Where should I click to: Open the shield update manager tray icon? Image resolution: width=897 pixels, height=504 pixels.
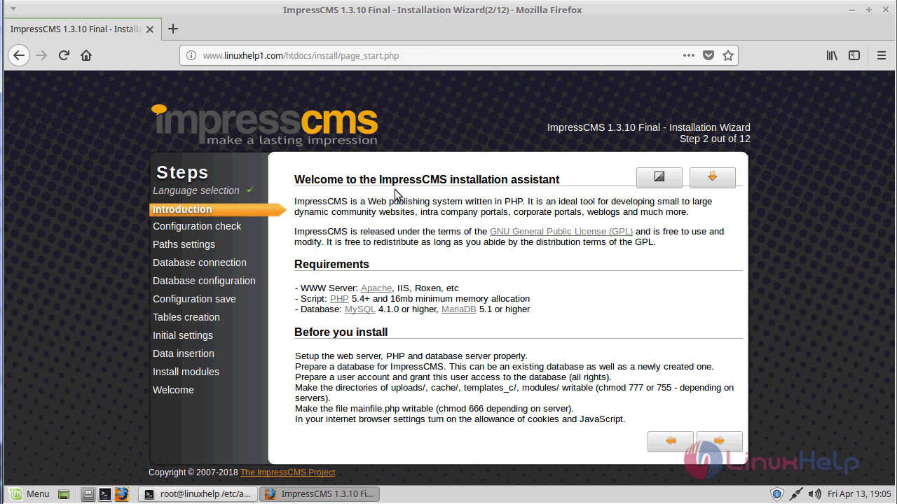click(776, 494)
